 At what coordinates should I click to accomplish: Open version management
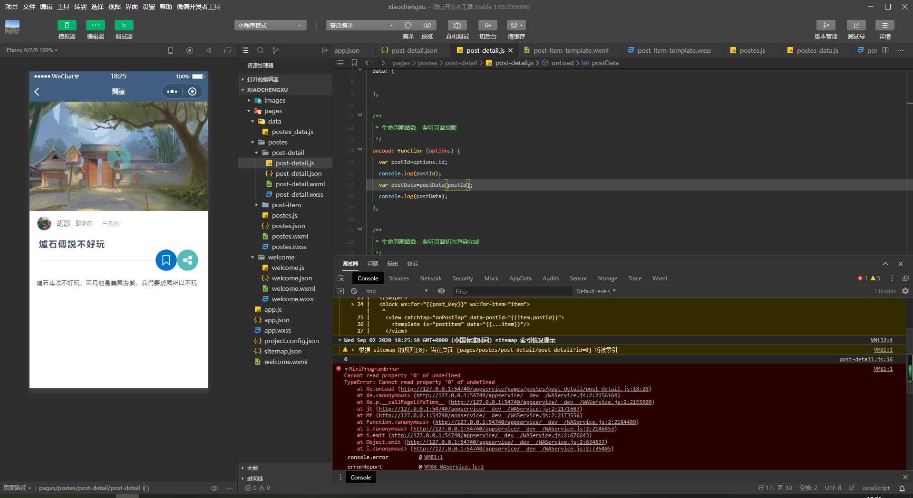826,25
